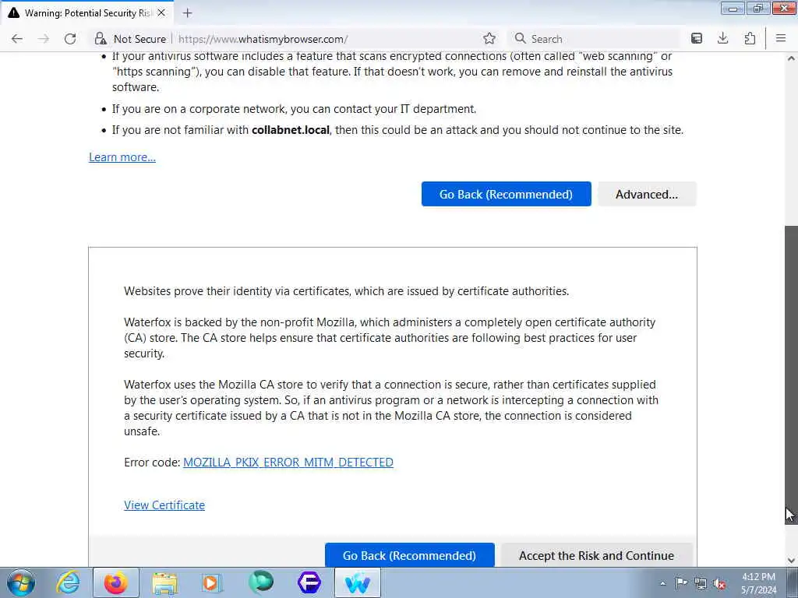Open the green circular taskbar app

point(260,582)
